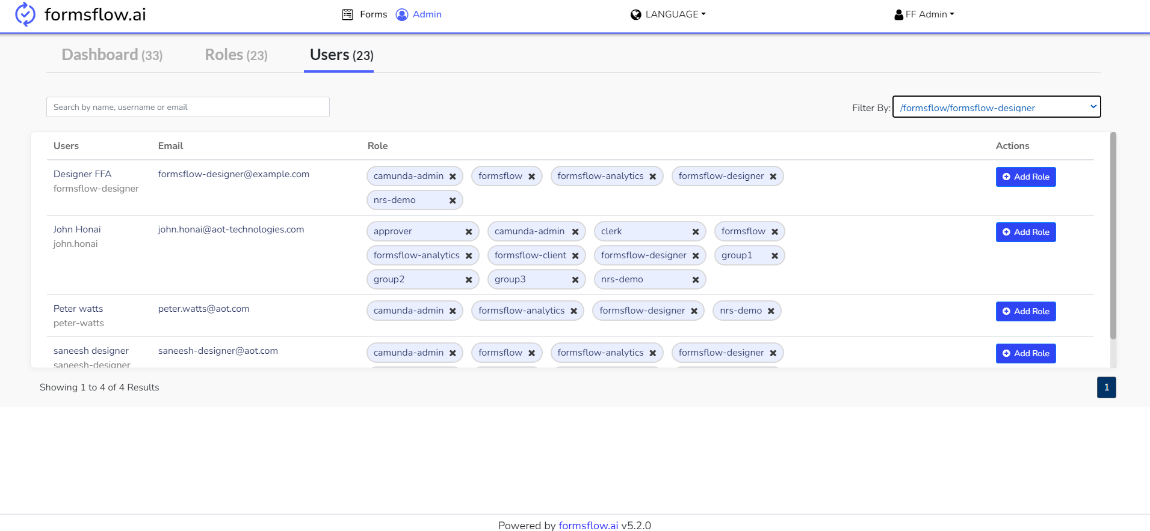The width and height of the screenshot is (1150, 531).
Task: Open the FF Admin user menu
Action: pyautogui.click(x=924, y=14)
